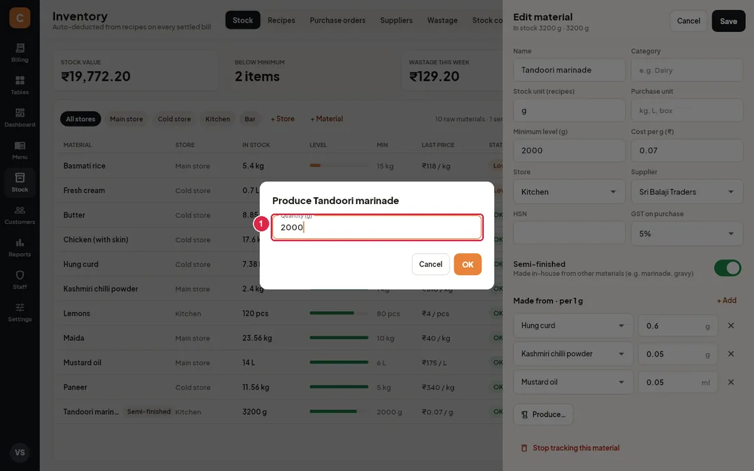Filter by Bar store chip
This screenshot has height=471, width=754.
250,119
